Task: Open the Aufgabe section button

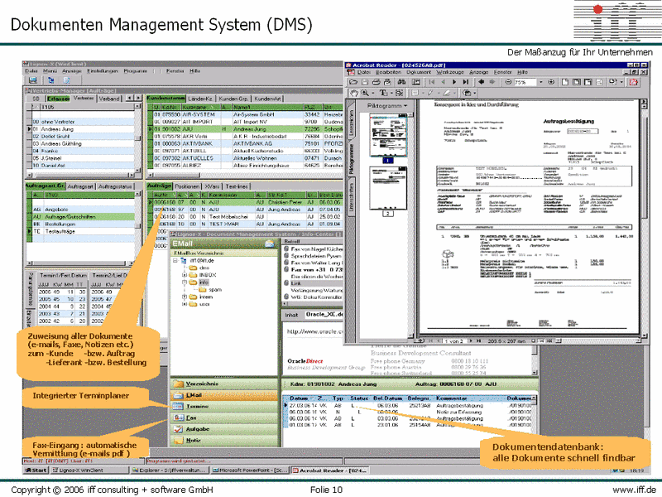Action: [224, 429]
